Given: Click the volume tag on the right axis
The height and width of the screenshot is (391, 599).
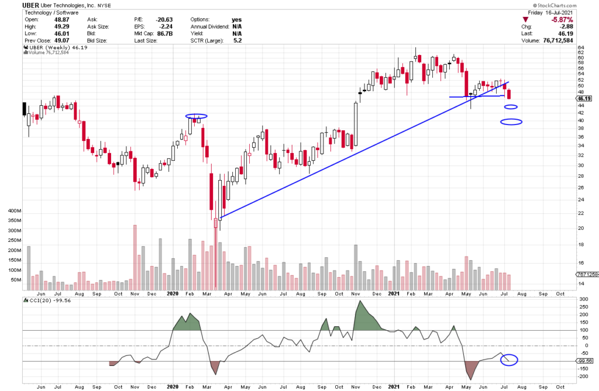Looking at the screenshot, I should click(x=587, y=274).
